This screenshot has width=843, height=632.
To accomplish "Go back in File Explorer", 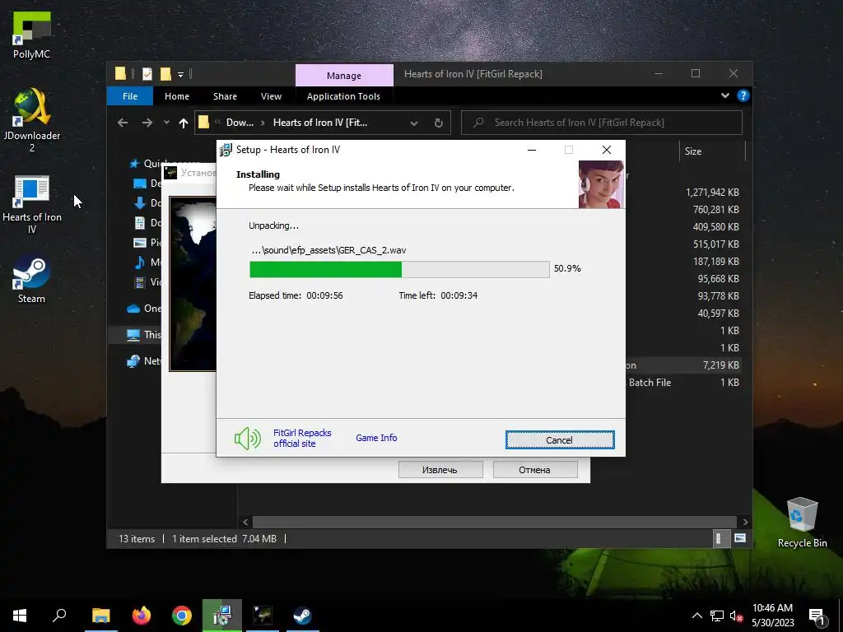I will pos(123,123).
